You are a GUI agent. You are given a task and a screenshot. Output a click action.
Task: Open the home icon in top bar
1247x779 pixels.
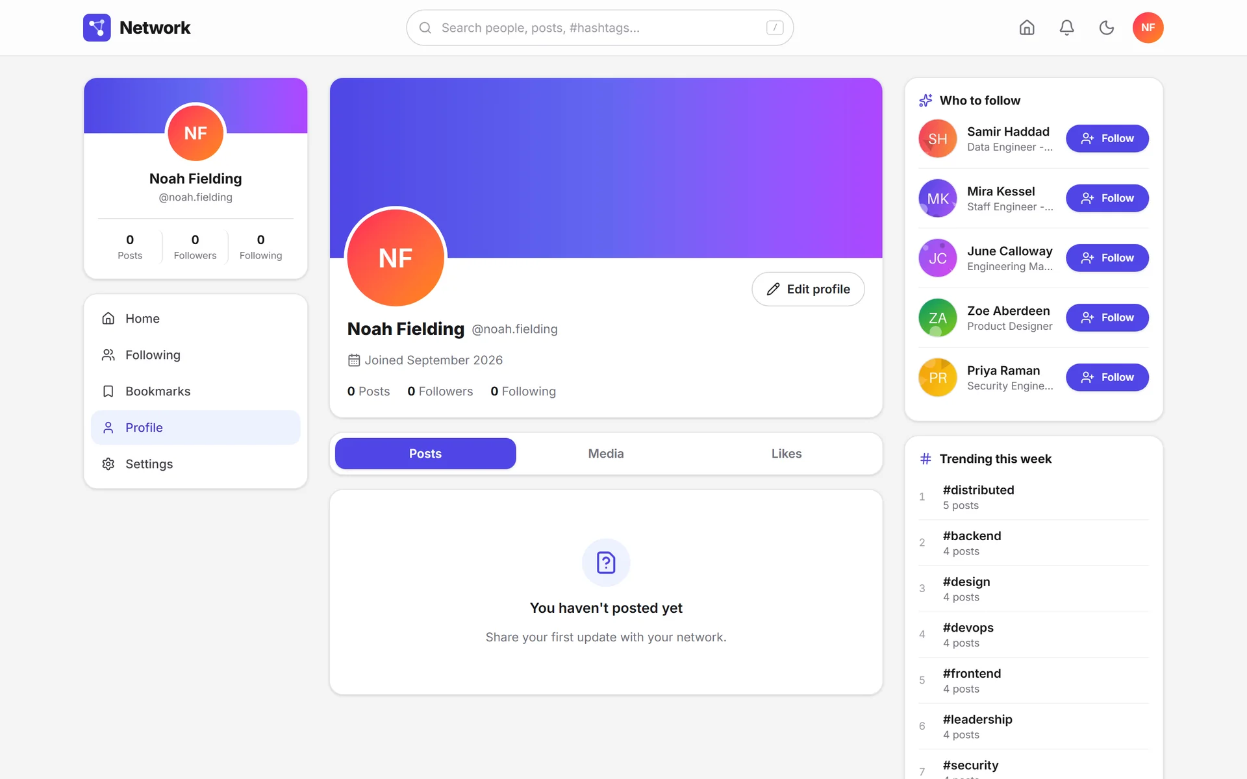tap(1027, 28)
